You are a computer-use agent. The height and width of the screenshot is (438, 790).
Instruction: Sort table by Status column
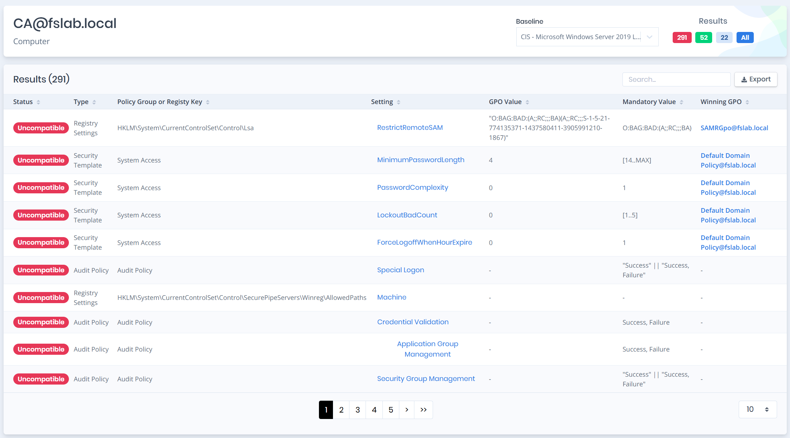(x=27, y=102)
